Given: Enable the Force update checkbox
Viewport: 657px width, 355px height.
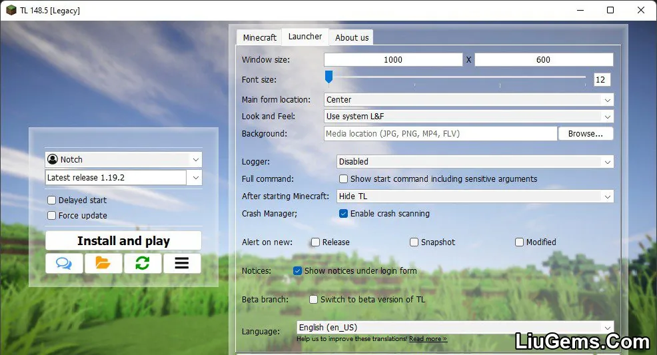Looking at the screenshot, I should pos(51,216).
